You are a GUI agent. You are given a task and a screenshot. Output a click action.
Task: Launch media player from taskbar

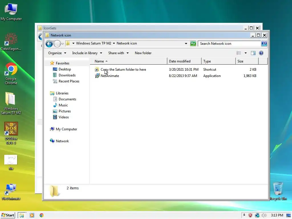click(x=32, y=216)
